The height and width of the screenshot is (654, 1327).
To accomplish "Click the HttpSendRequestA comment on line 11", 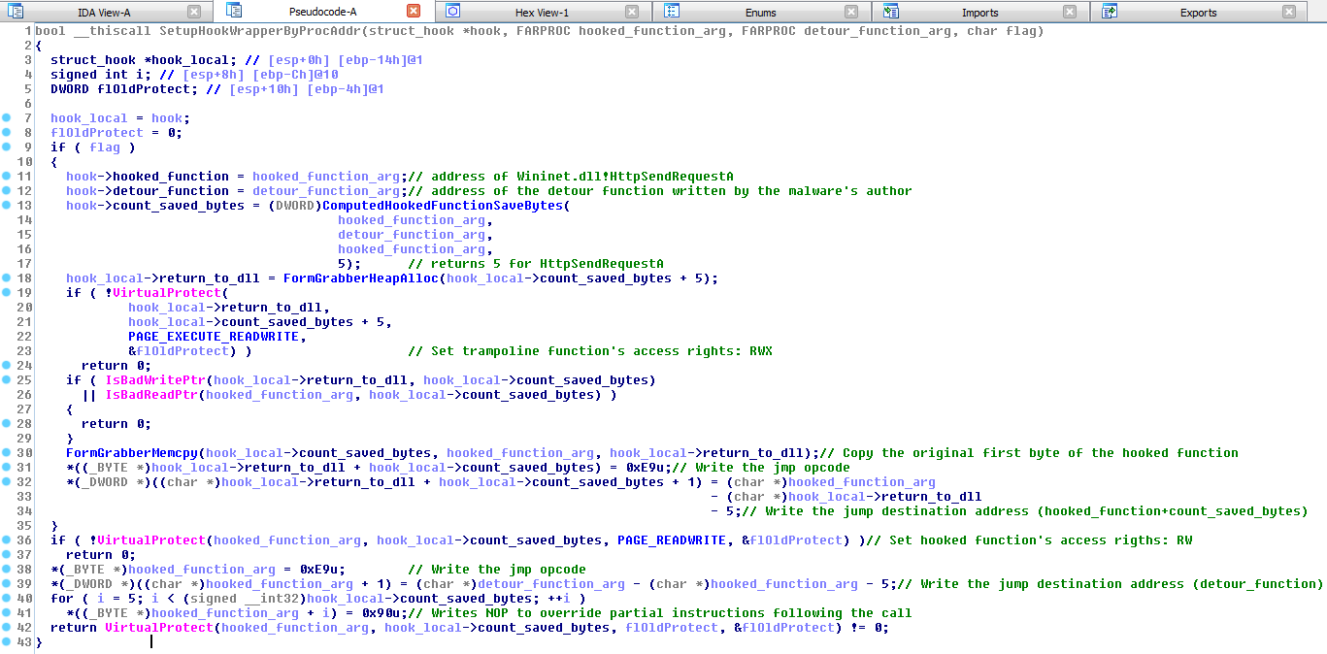I will (x=571, y=177).
